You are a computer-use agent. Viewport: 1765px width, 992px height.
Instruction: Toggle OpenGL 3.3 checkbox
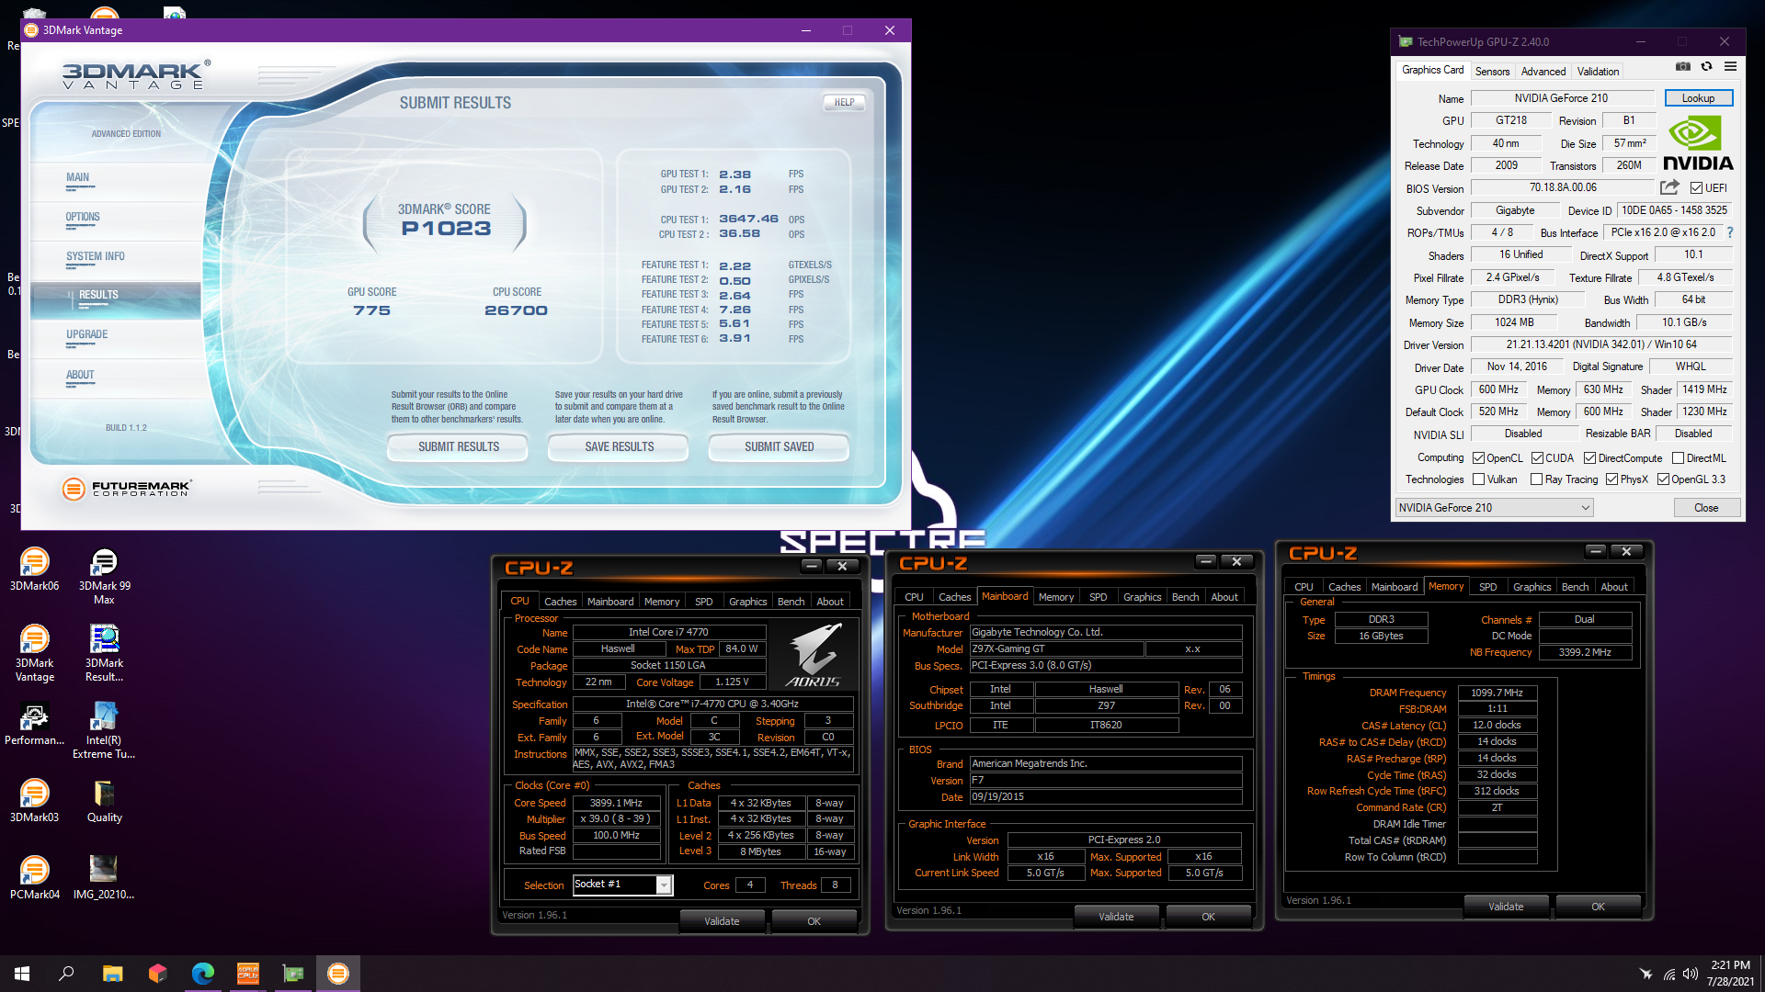1663,479
